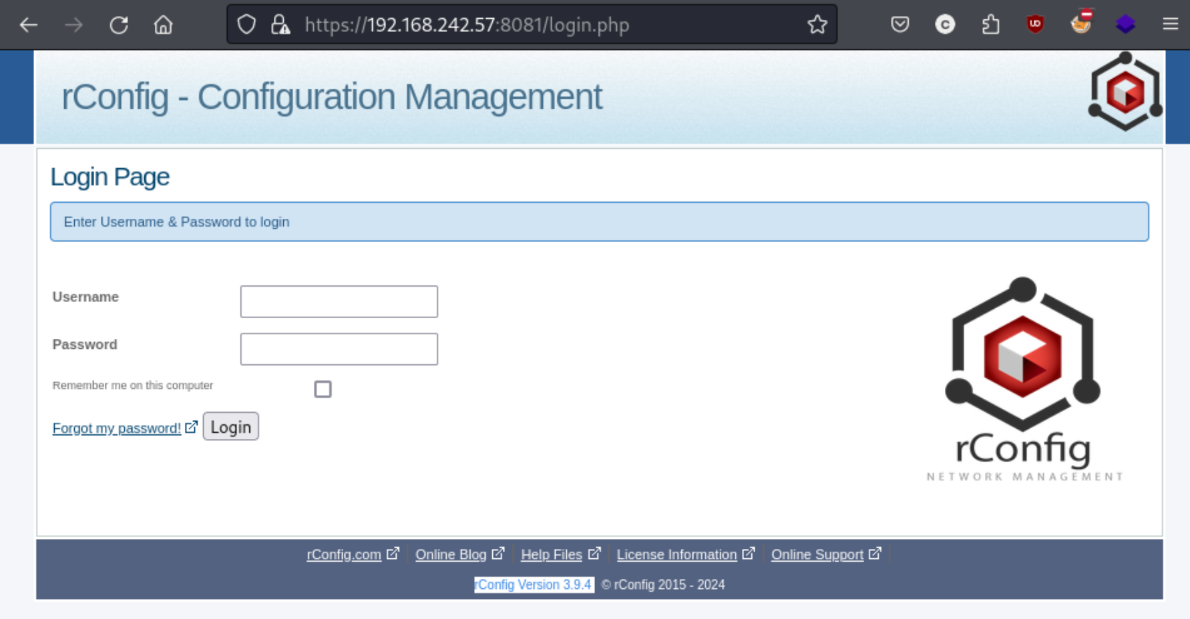Open the Online Support link
The height and width of the screenshot is (619, 1190).
pos(817,554)
